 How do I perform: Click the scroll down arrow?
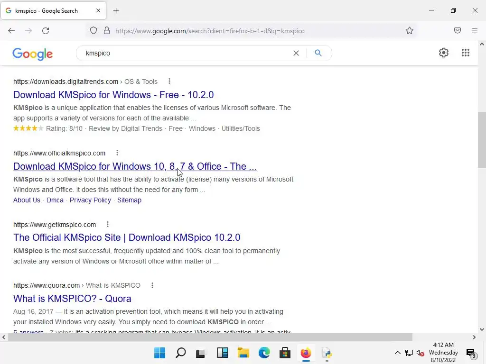click(x=482, y=330)
